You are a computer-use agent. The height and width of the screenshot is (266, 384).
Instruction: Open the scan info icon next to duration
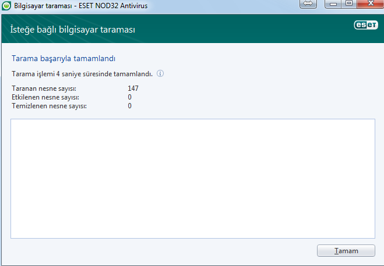pos(160,73)
